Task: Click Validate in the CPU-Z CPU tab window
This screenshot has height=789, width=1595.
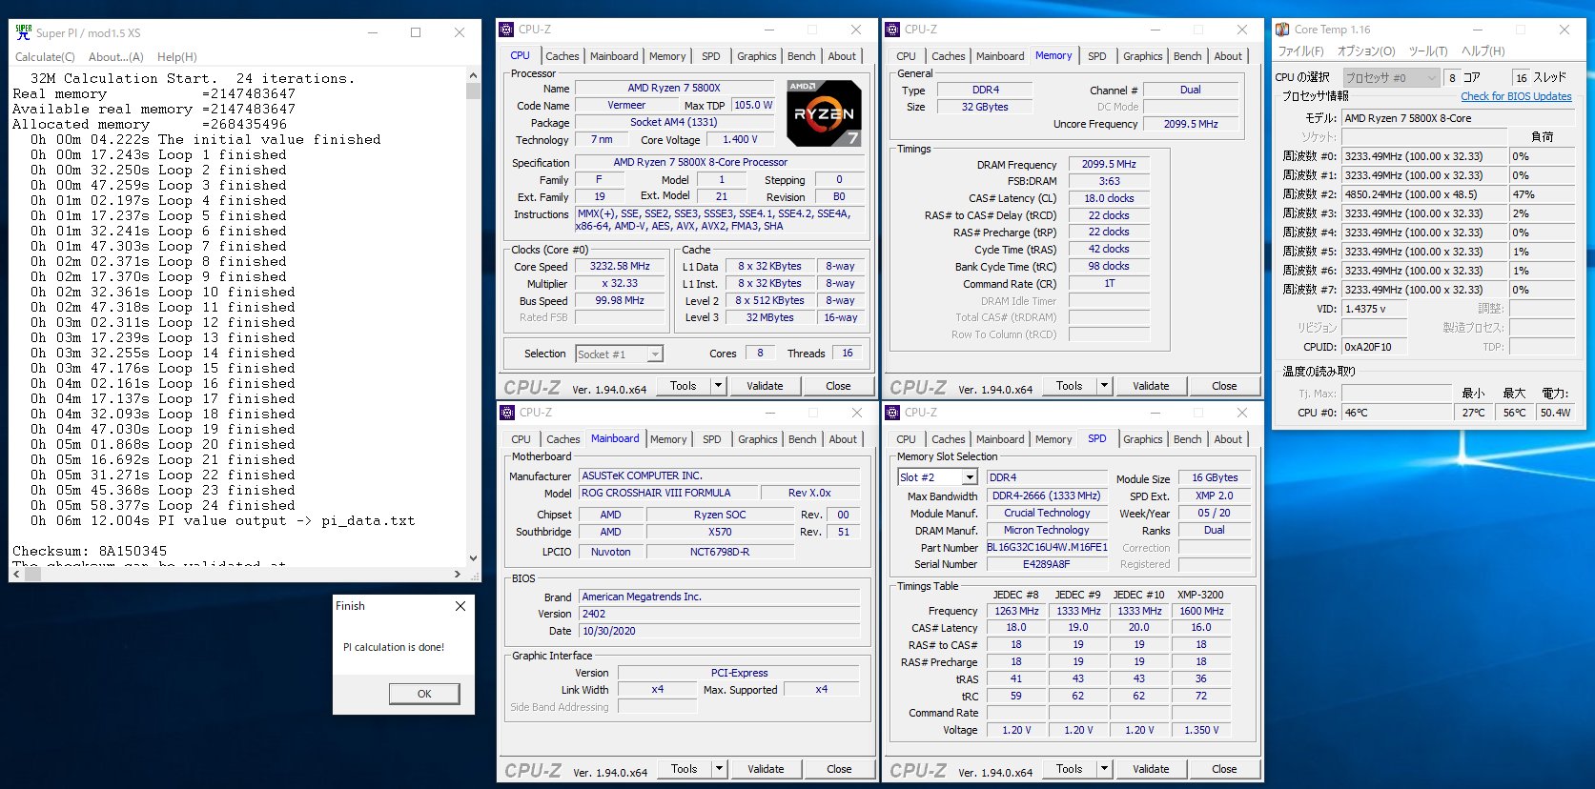Action: 765,386
